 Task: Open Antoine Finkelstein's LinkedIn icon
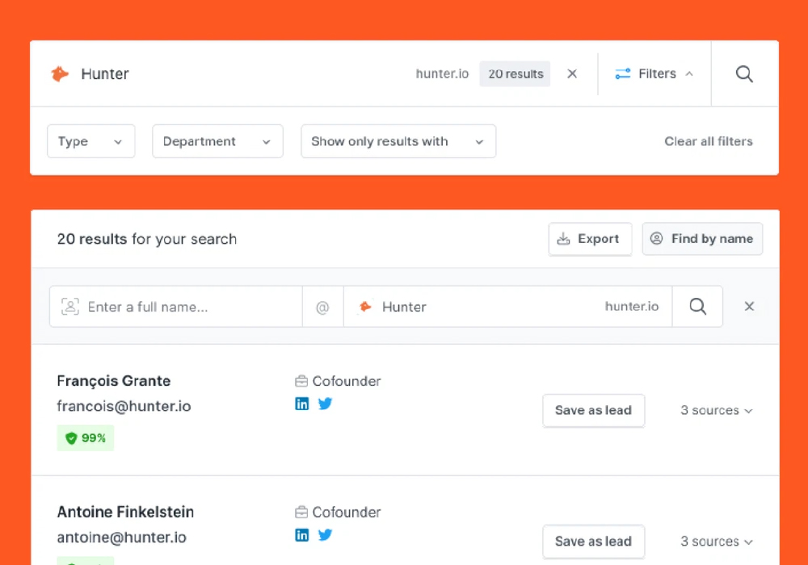[x=302, y=534]
